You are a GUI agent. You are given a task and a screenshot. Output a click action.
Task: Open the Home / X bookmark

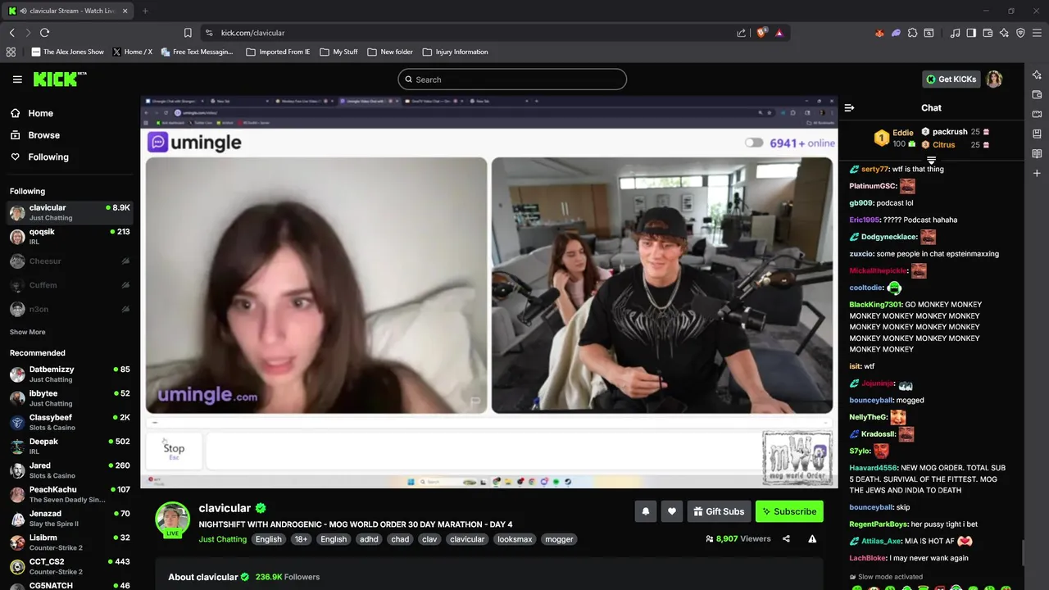pyautogui.click(x=132, y=52)
